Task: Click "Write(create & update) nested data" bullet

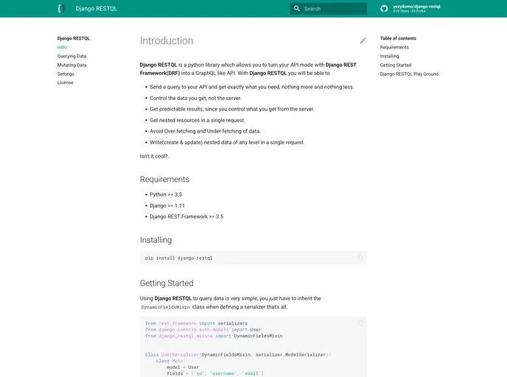Action: point(227,142)
